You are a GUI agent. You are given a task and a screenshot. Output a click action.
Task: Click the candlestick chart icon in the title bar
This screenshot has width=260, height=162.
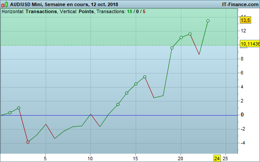(x=5, y=4)
